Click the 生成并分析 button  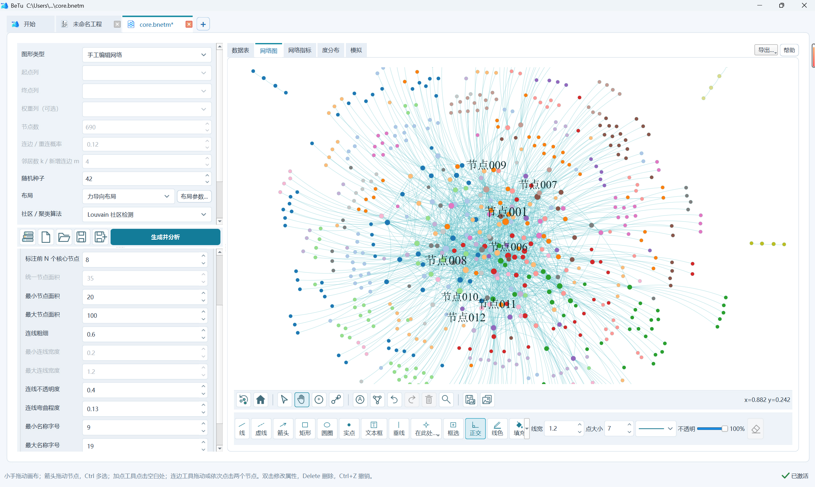click(165, 237)
